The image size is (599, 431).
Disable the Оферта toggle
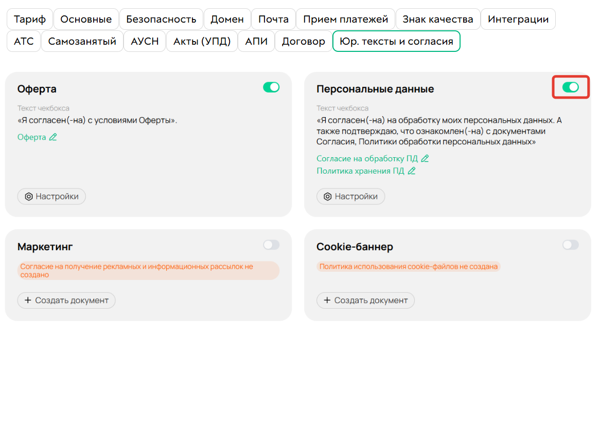[x=271, y=87]
